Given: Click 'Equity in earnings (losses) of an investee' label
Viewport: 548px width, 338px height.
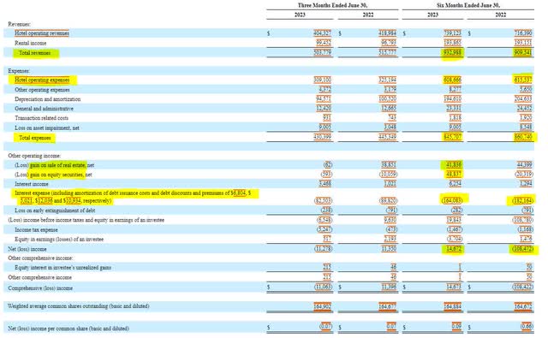Looking at the screenshot, I should (59, 240).
